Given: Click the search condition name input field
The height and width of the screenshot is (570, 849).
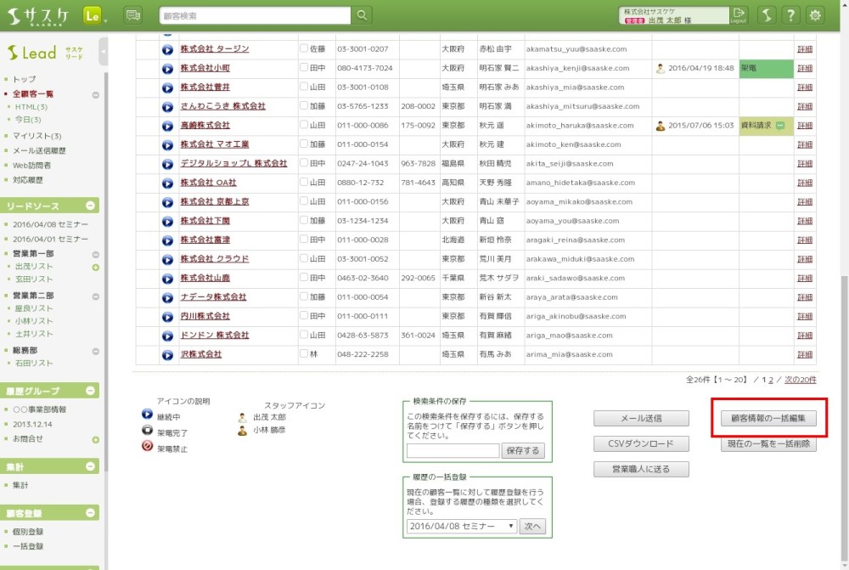Looking at the screenshot, I should [453, 451].
